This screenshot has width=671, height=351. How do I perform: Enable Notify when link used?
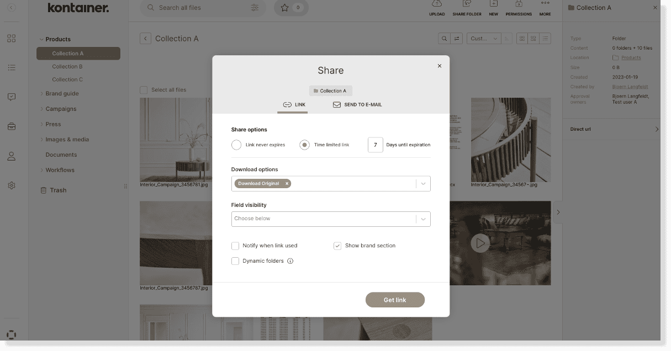(x=235, y=246)
